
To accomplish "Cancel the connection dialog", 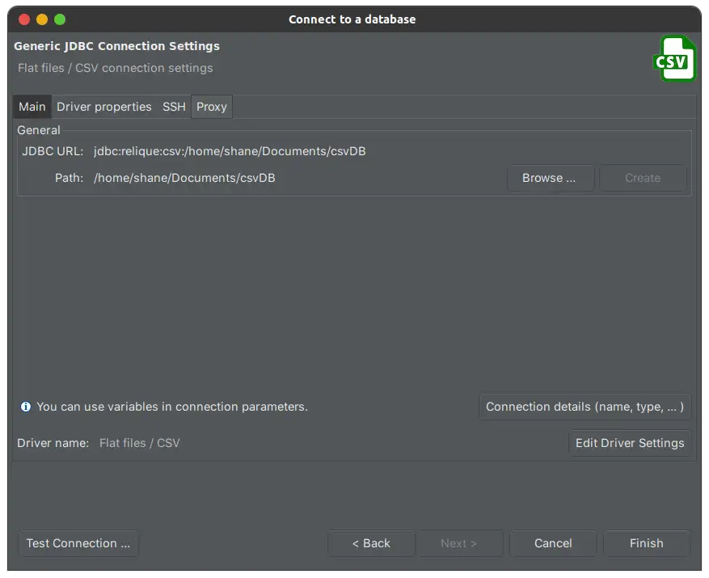I will (x=553, y=543).
